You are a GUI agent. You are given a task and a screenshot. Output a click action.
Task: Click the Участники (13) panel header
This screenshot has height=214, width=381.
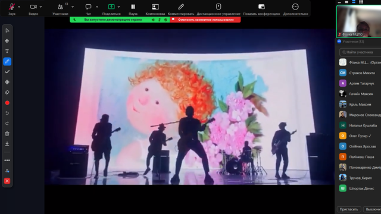click(x=353, y=42)
